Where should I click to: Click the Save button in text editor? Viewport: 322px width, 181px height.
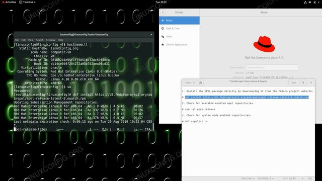(294, 82)
